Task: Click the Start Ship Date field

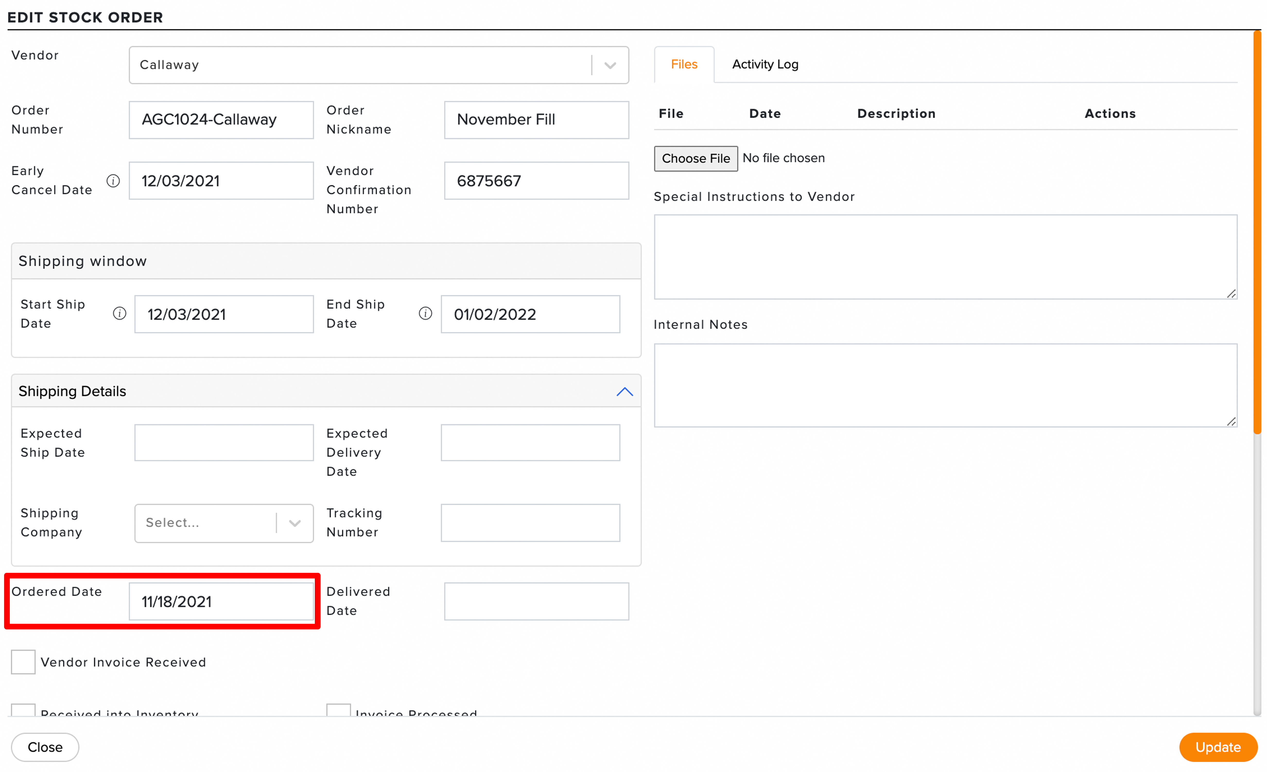Action: tap(224, 314)
